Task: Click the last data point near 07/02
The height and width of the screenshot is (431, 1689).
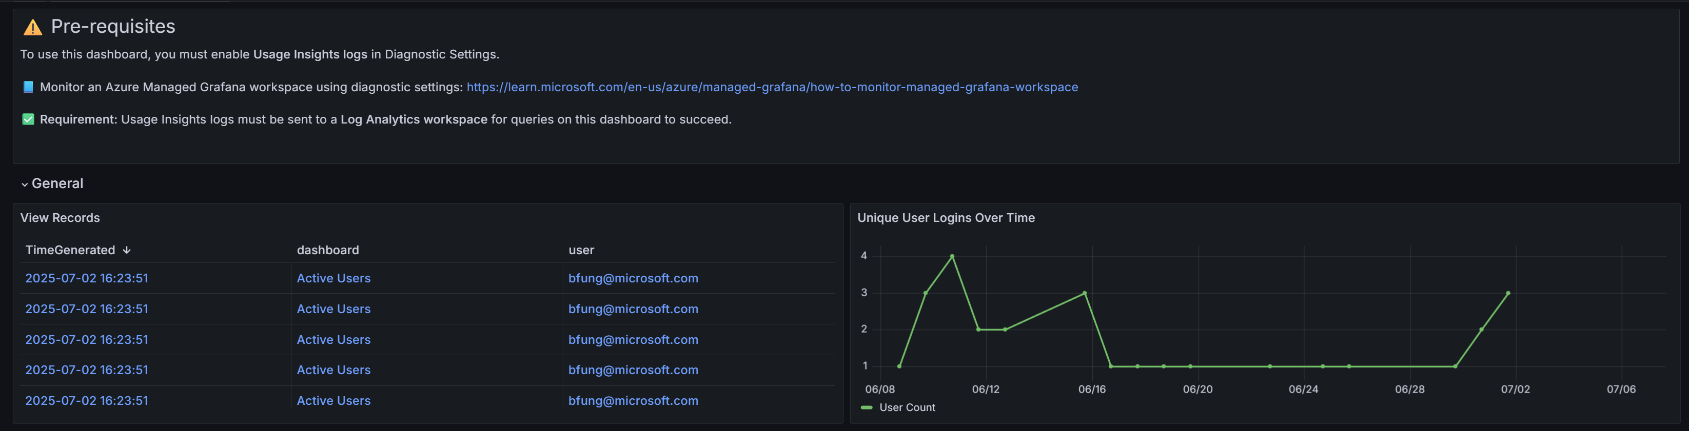Action: tap(1508, 294)
